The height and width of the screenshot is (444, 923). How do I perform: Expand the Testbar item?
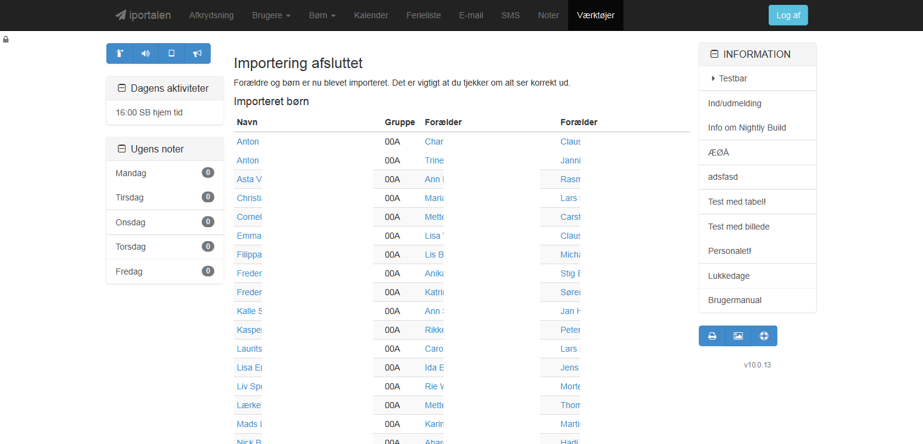click(757, 78)
